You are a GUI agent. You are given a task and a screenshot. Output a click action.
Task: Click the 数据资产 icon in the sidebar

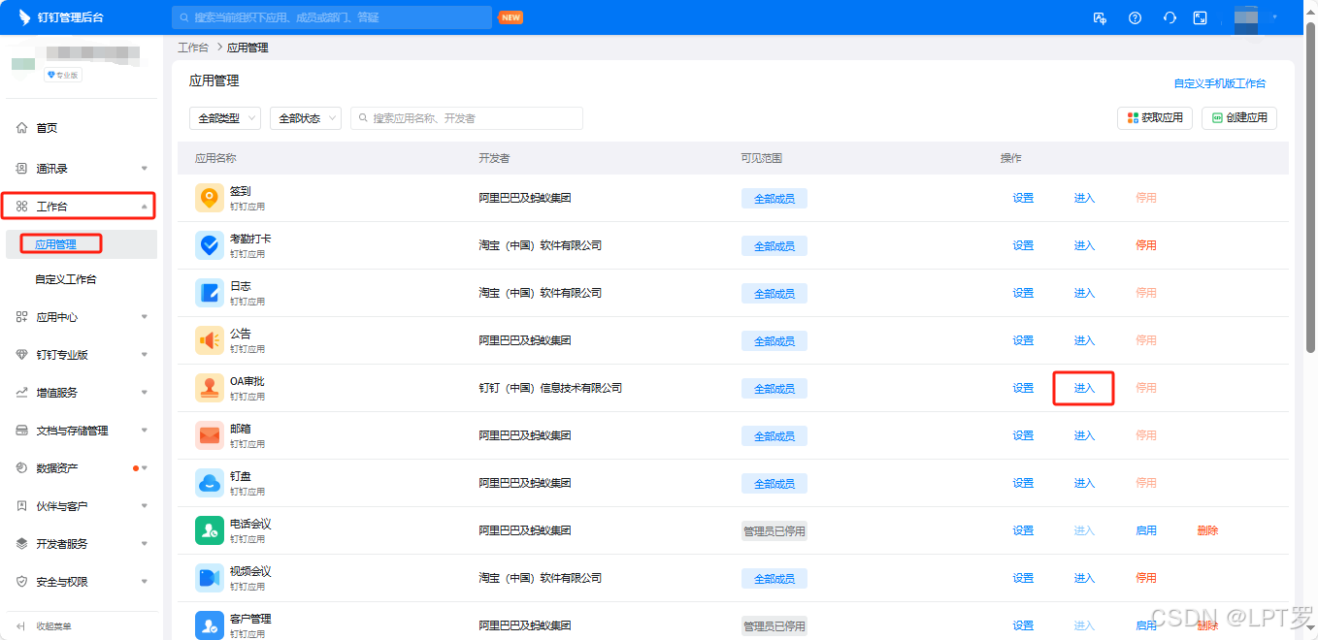point(21,468)
